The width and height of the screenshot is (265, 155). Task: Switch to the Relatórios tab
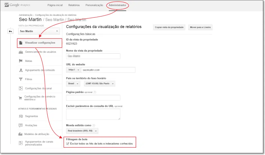pyautogui.click(x=74, y=5)
